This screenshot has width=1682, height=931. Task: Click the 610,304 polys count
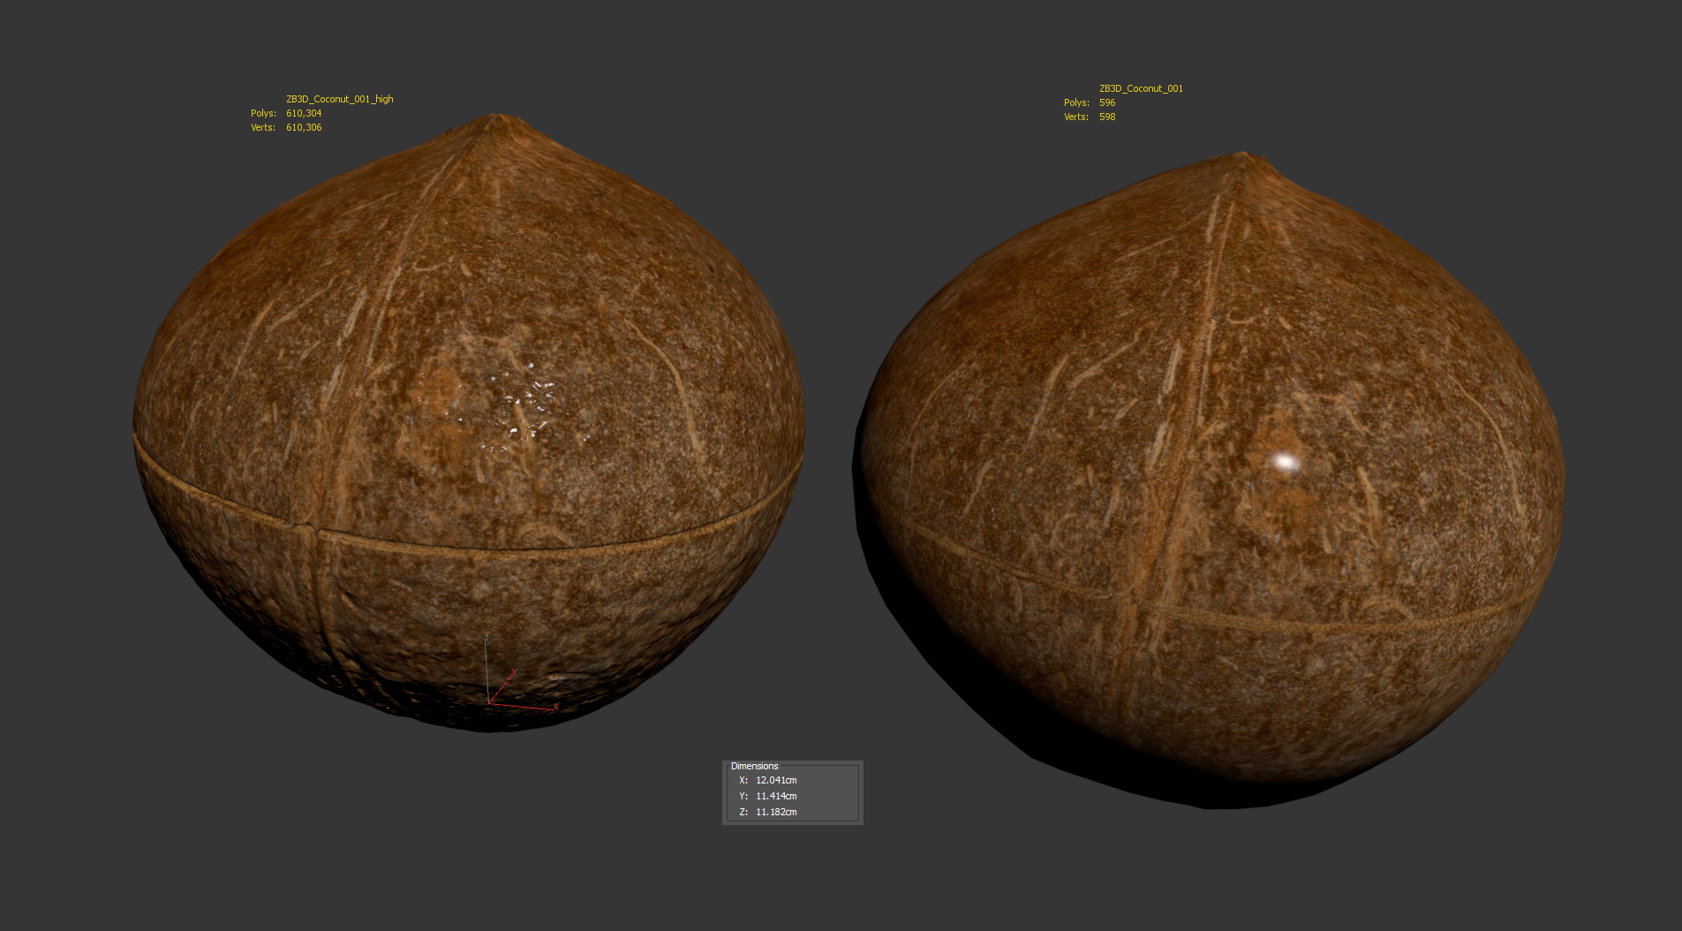304,113
